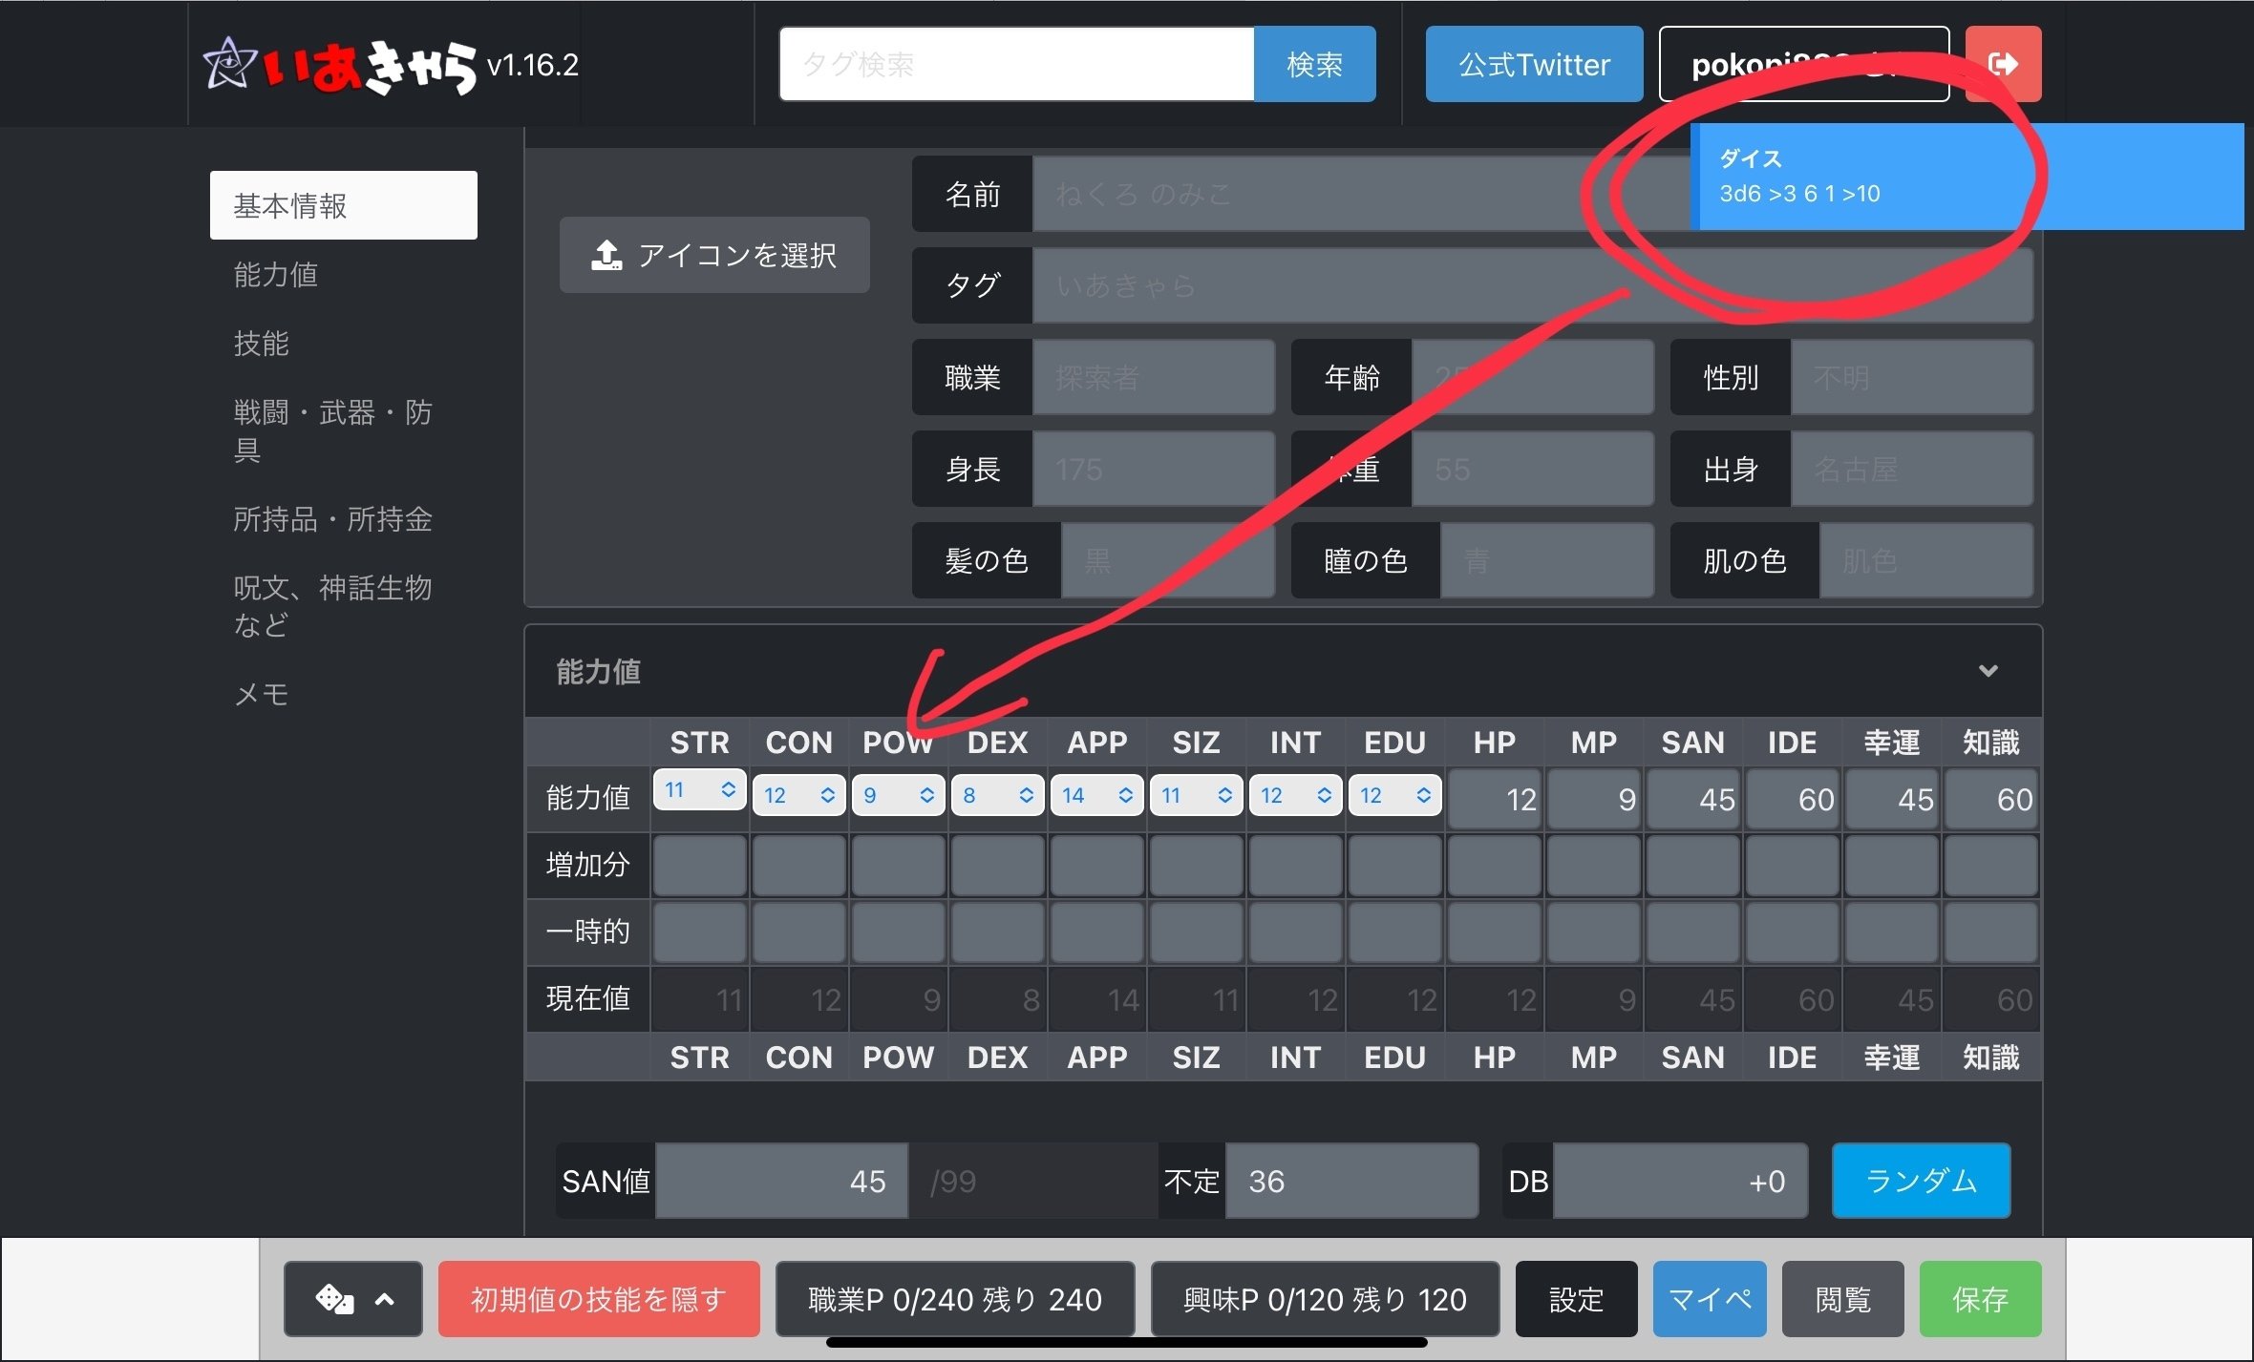Open 呪文、神話生物など sidebar section
The height and width of the screenshot is (1362, 2254).
[344, 605]
